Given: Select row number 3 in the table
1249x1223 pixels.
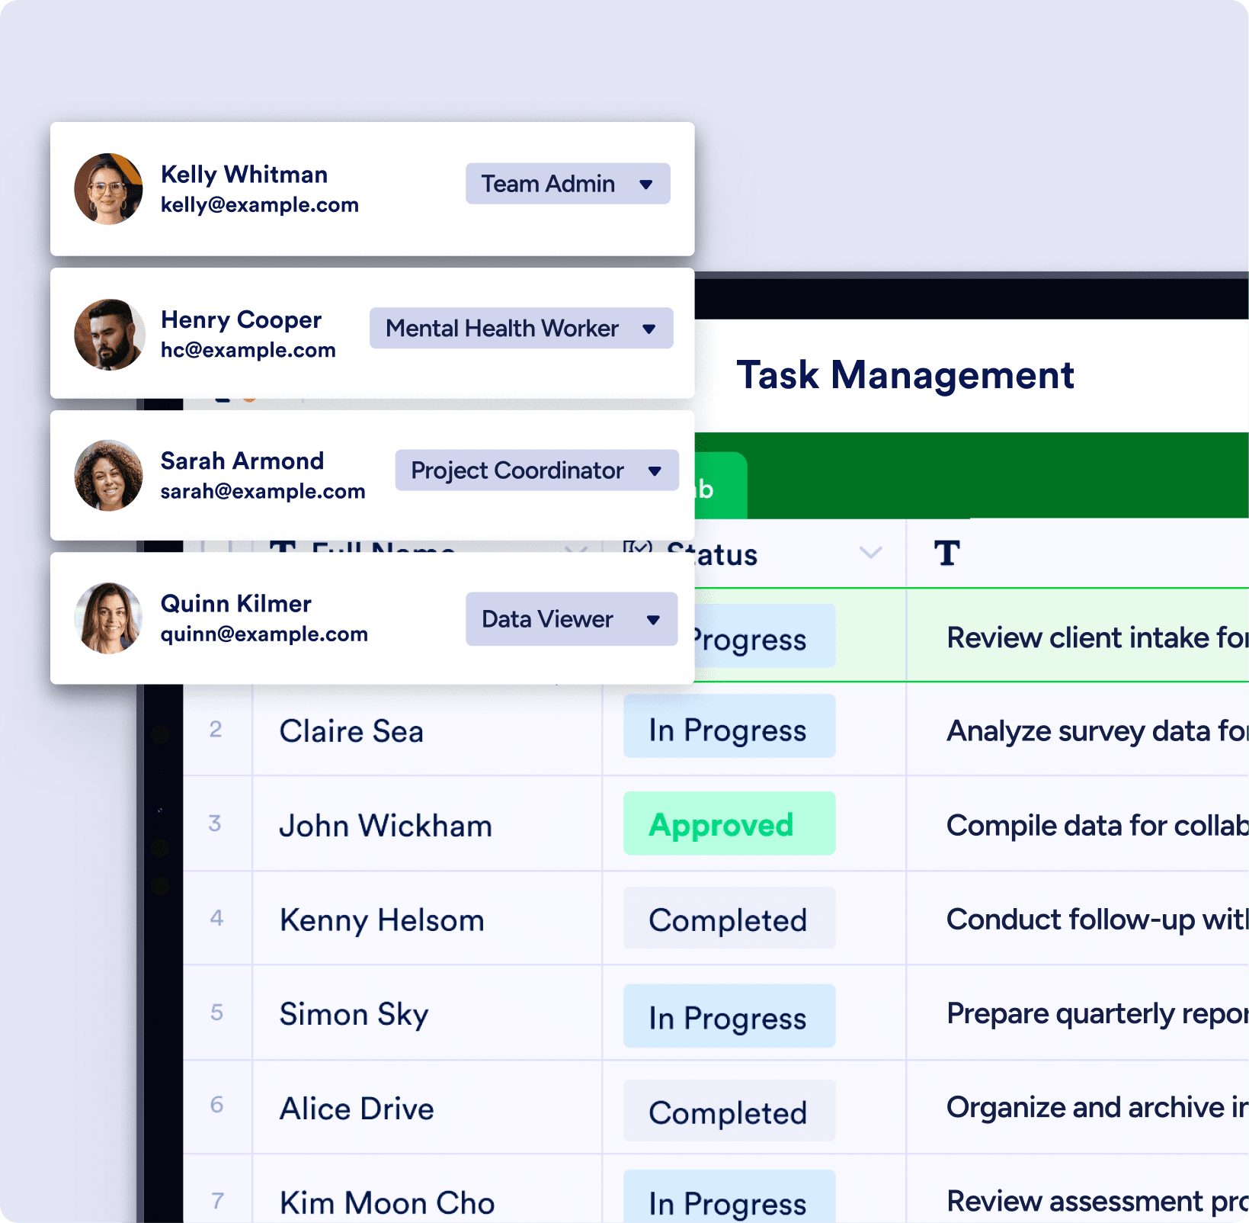Looking at the screenshot, I should click(x=216, y=823).
